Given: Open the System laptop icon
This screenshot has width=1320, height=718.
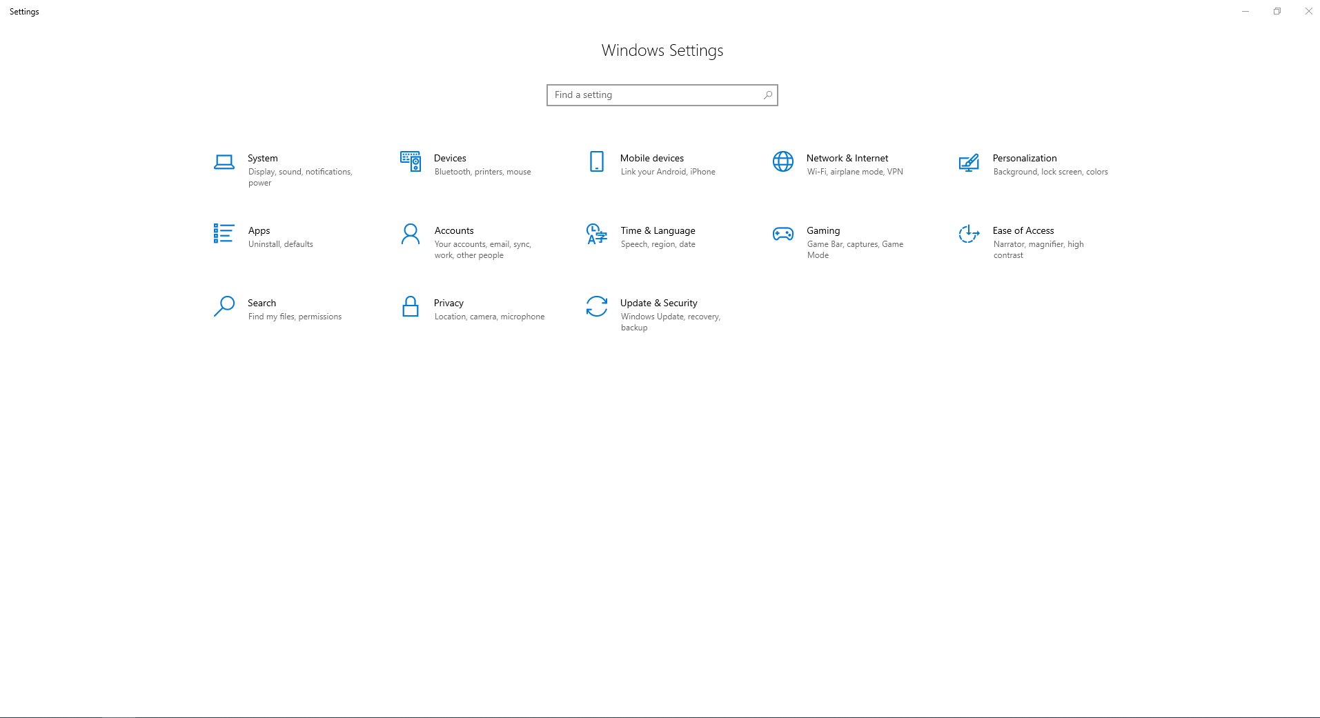Looking at the screenshot, I should point(224,162).
